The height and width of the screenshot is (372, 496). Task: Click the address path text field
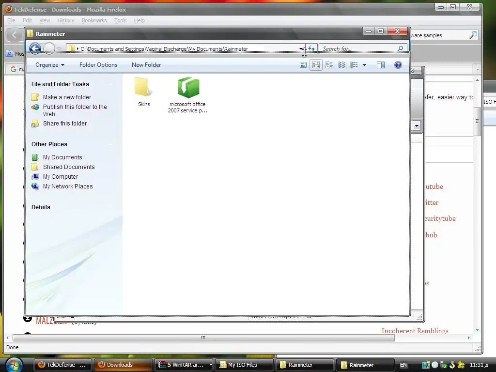click(x=186, y=49)
